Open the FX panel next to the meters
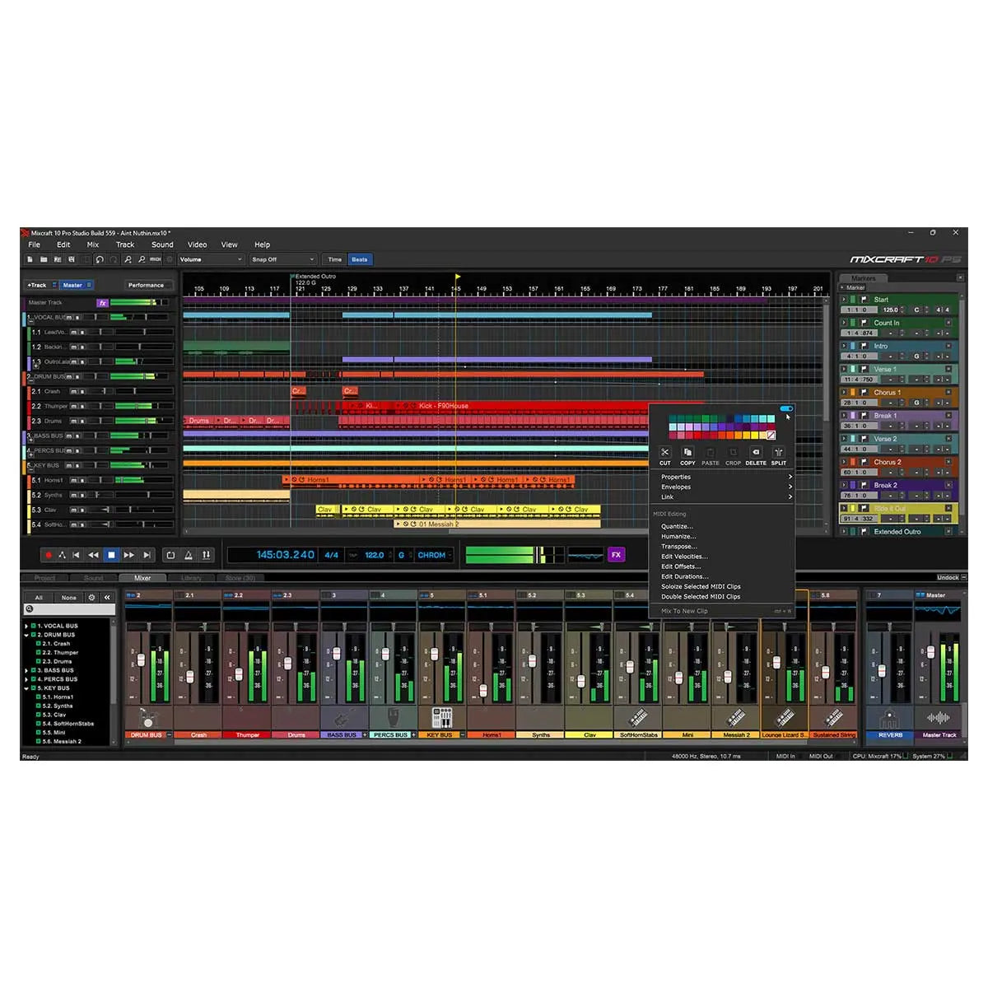 616,554
